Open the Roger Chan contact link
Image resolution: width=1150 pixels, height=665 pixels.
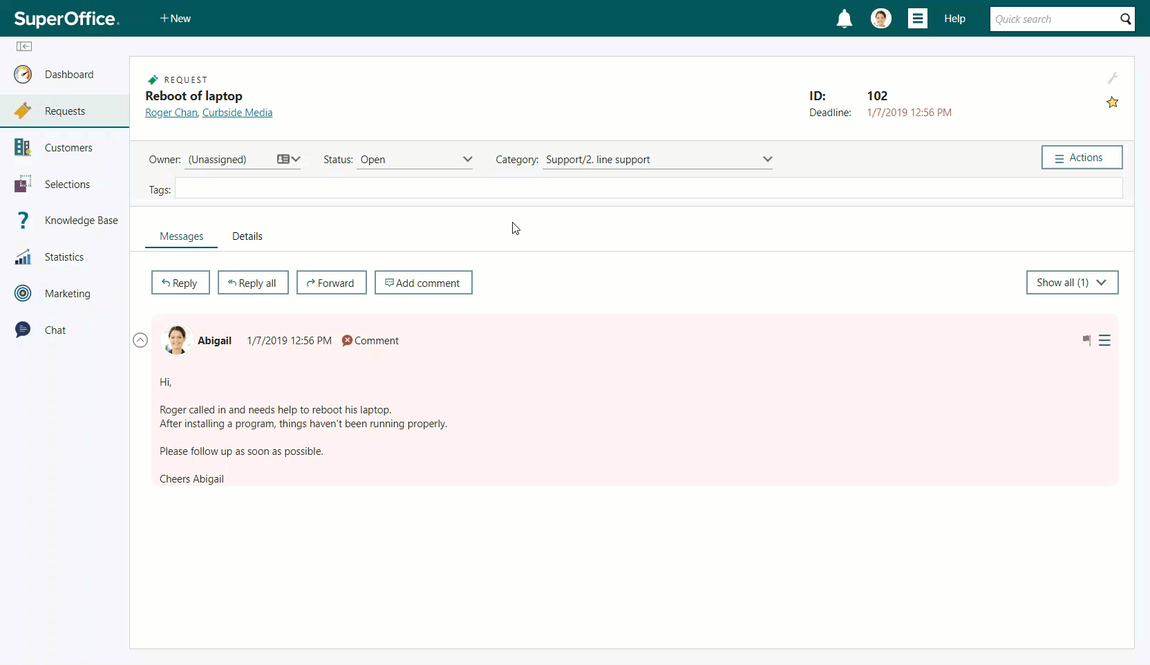pos(171,113)
